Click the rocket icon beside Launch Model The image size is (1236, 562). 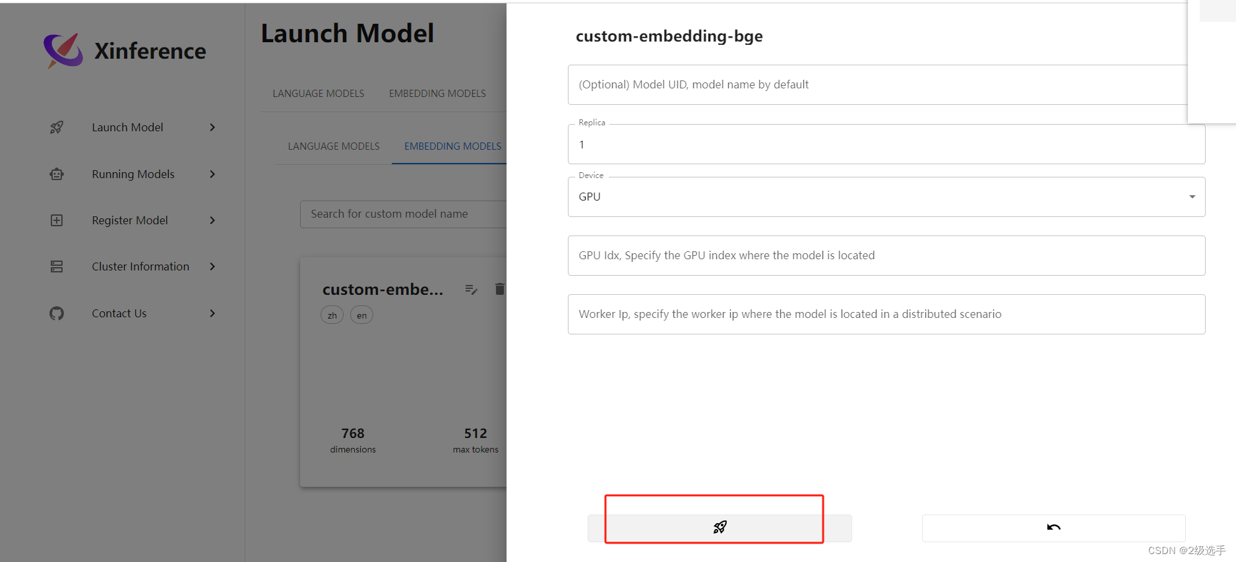(x=57, y=127)
